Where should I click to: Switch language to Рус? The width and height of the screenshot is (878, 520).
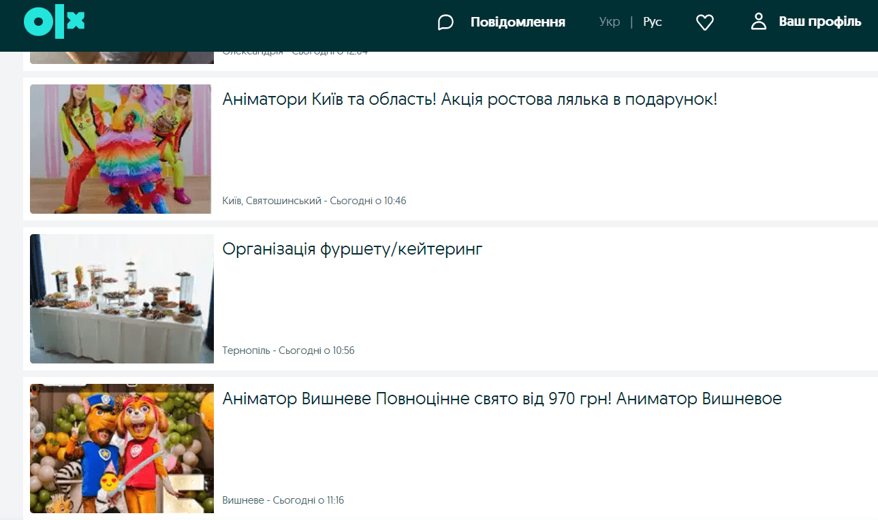click(652, 21)
